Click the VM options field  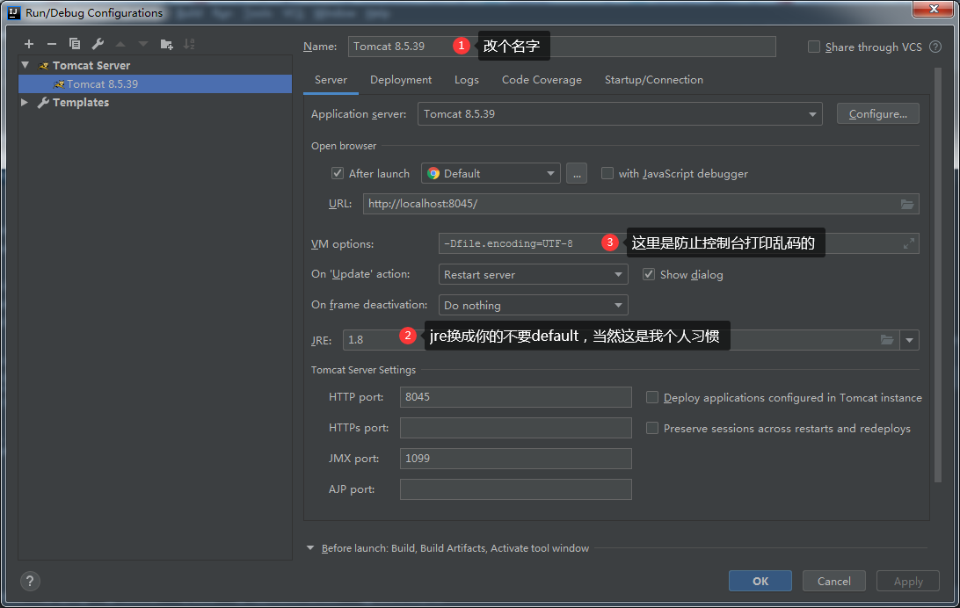tap(679, 243)
